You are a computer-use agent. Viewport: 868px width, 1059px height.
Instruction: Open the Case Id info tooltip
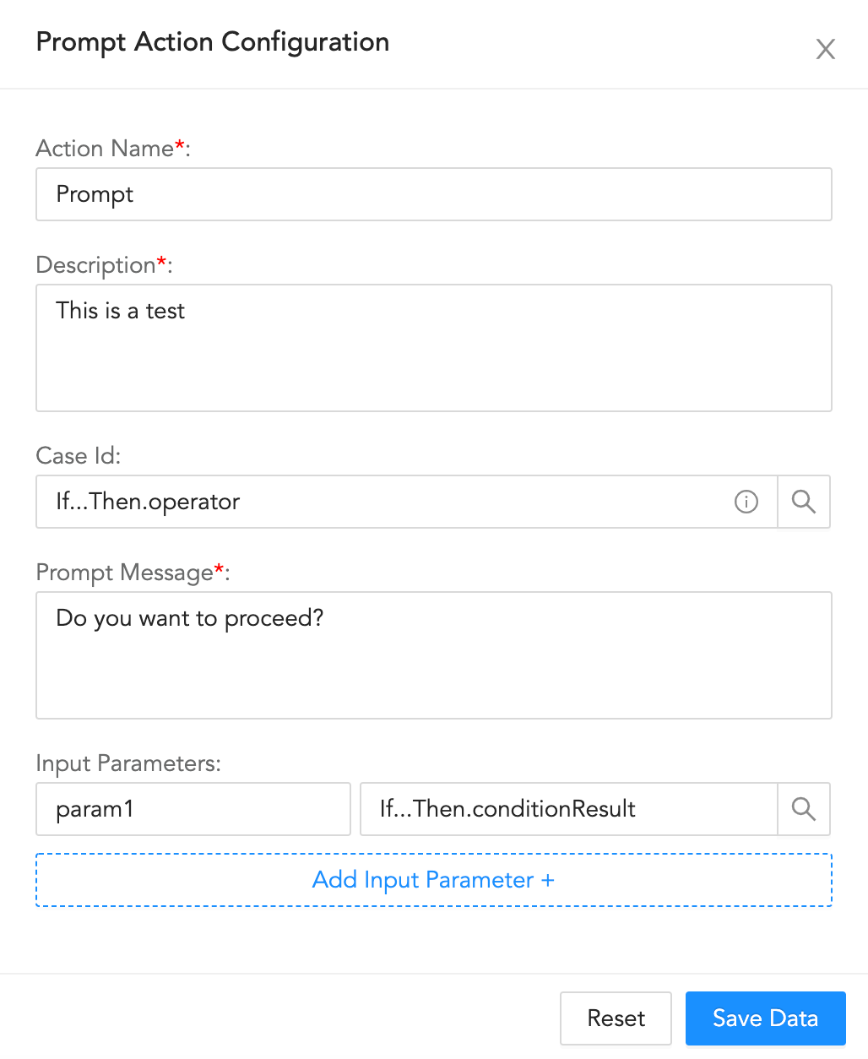(x=746, y=502)
